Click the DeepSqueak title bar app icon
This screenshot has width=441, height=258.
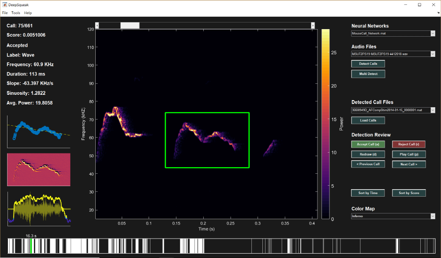pyautogui.click(x=4, y=4)
